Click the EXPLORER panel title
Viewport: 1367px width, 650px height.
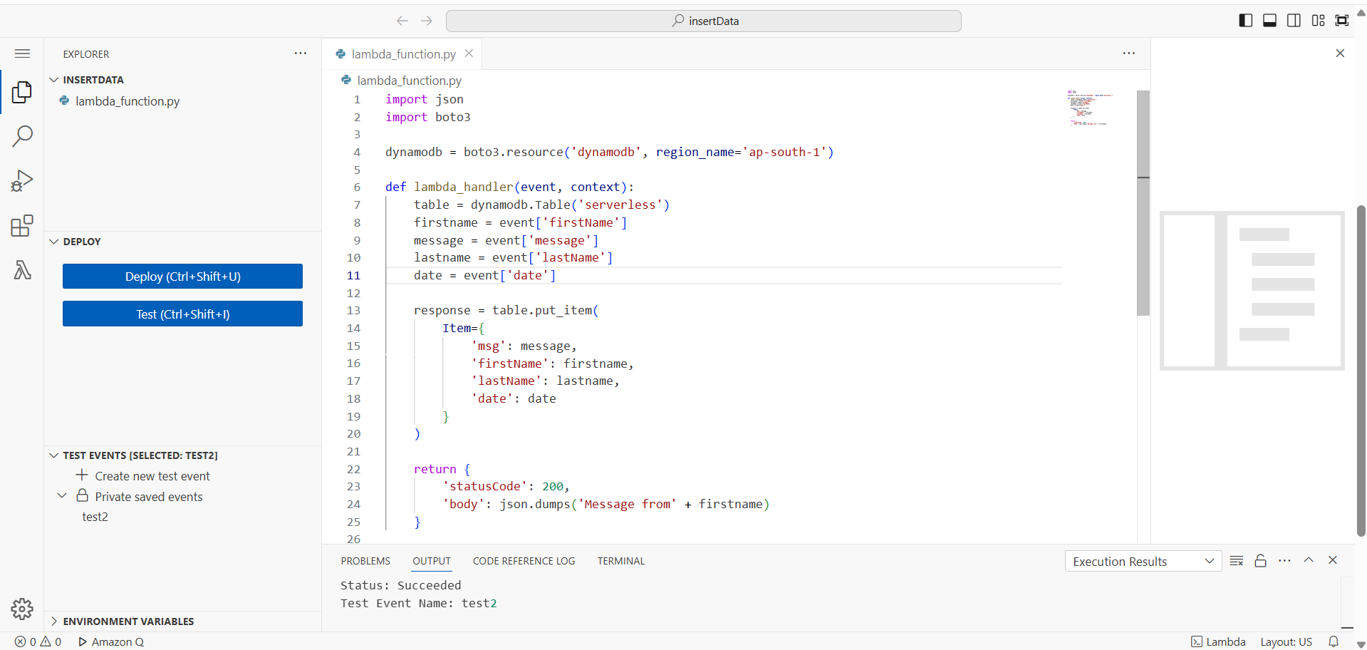(x=86, y=54)
